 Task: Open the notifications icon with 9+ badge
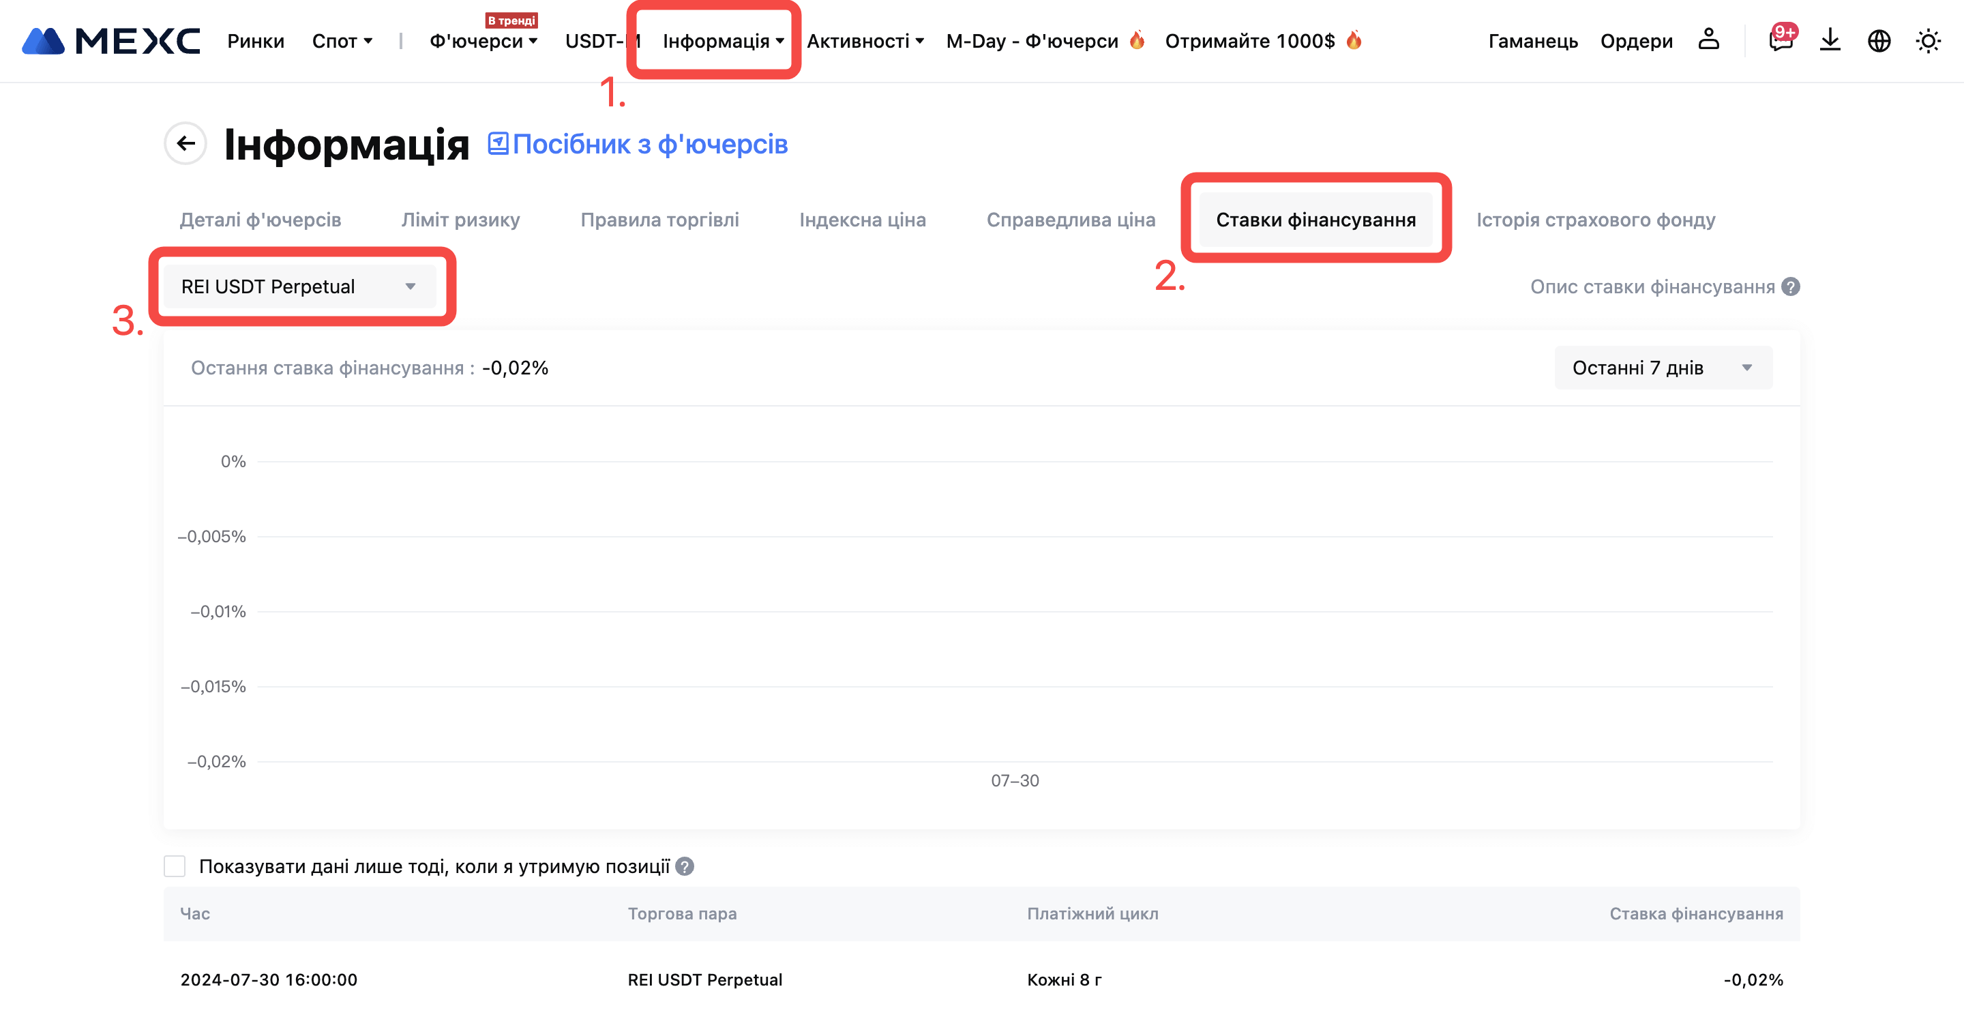[x=1781, y=40]
